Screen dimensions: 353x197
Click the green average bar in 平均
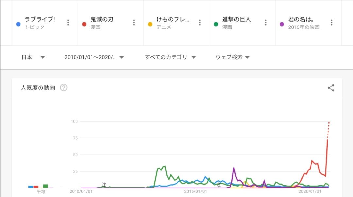pos(45,186)
